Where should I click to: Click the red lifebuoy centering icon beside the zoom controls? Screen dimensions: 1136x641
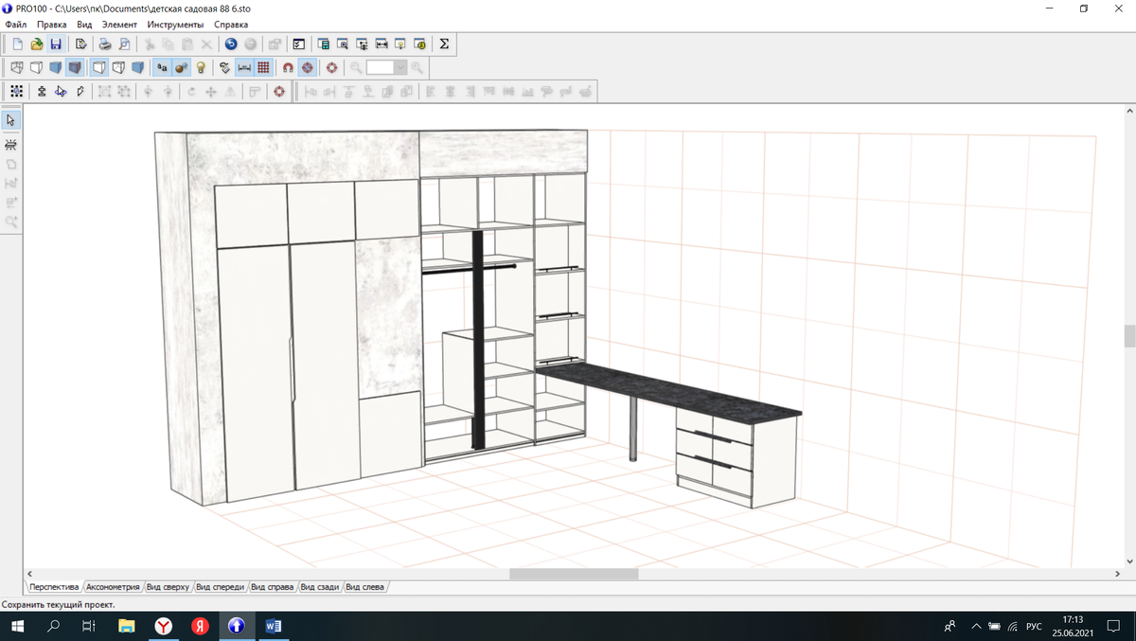click(331, 67)
